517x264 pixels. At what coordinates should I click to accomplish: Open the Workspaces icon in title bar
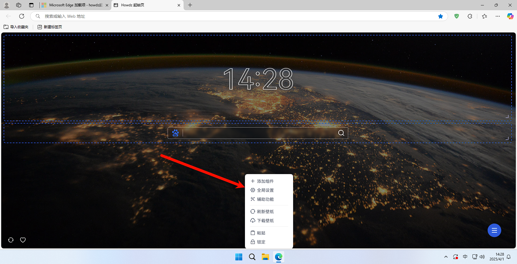coord(19,5)
